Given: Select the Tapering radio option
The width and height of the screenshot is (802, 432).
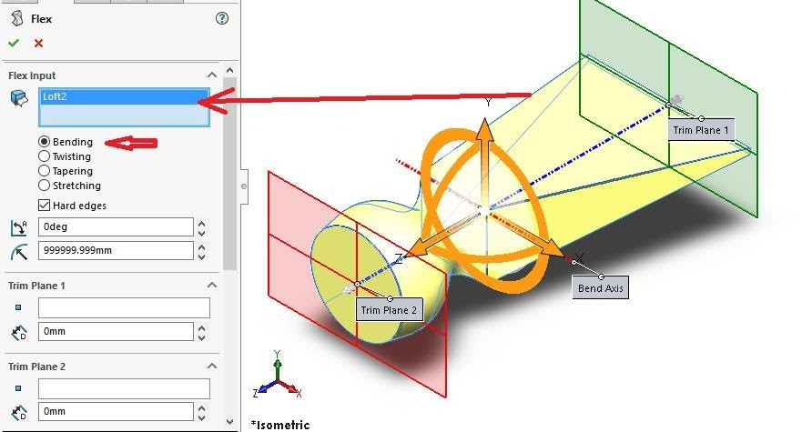Looking at the screenshot, I should 45,171.
